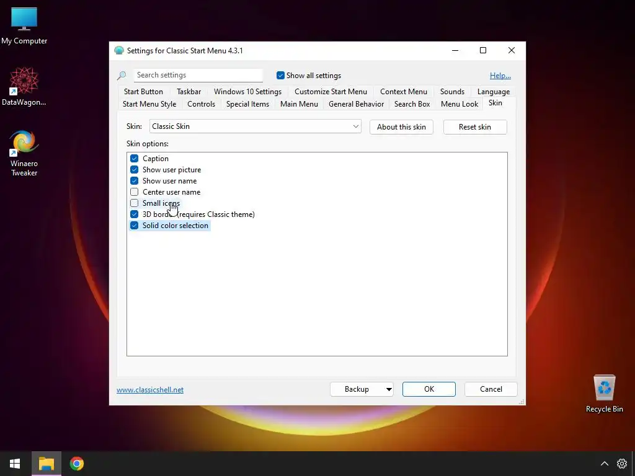Visit www.classicshell.net link
This screenshot has height=476, width=635.
[x=150, y=389]
